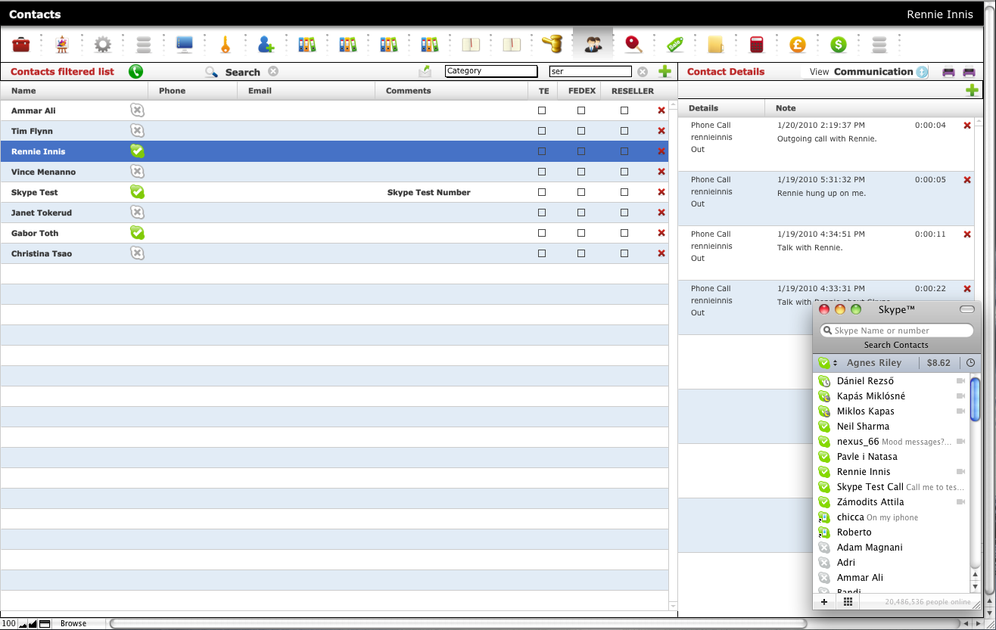
Task: Sort the contact list by the Name column header
Action: point(23,91)
